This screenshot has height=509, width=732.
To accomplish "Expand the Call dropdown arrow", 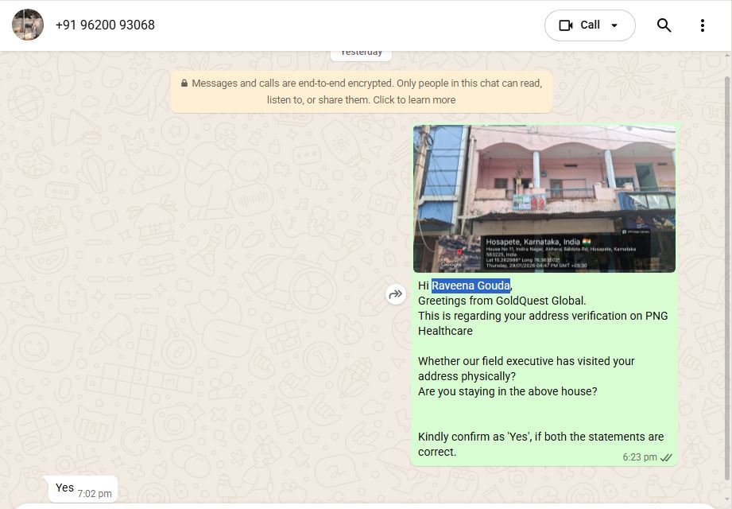I will pos(614,25).
